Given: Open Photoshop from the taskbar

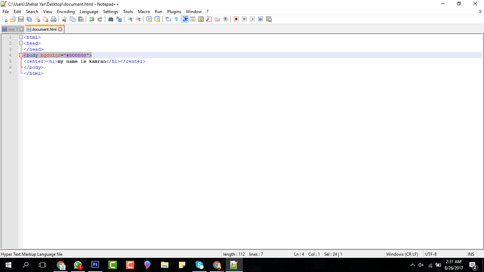Looking at the screenshot, I should pyautogui.click(x=95, y=265).
